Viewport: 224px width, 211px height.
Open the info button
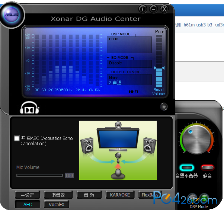tap(143, 9)
